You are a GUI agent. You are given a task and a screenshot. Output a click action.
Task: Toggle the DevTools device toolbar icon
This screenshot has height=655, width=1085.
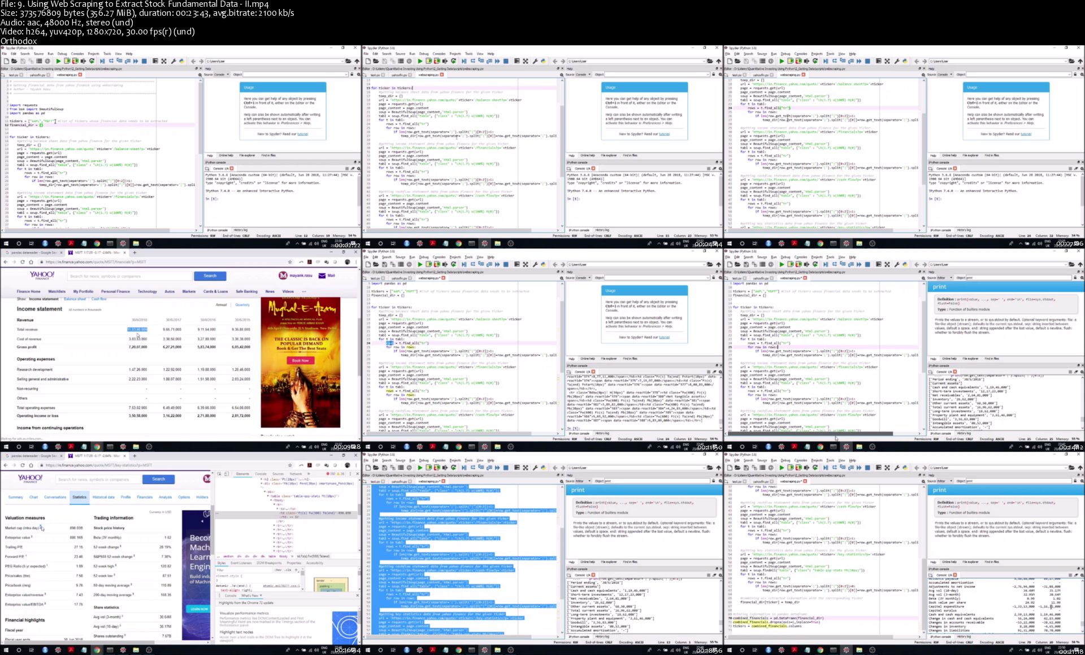pos(227,474)
